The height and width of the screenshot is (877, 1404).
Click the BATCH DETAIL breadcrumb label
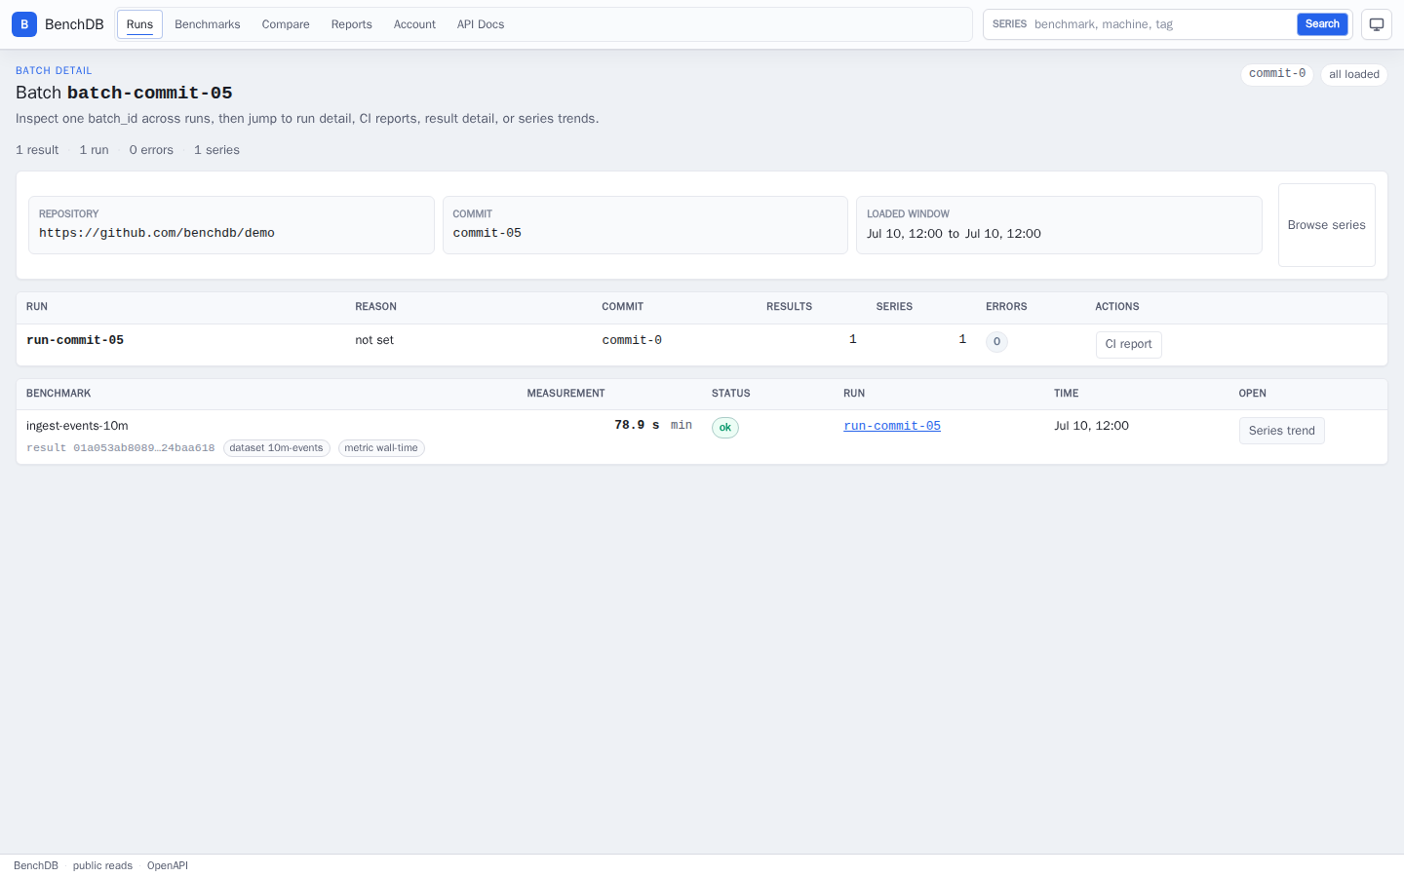click(54, 71)
